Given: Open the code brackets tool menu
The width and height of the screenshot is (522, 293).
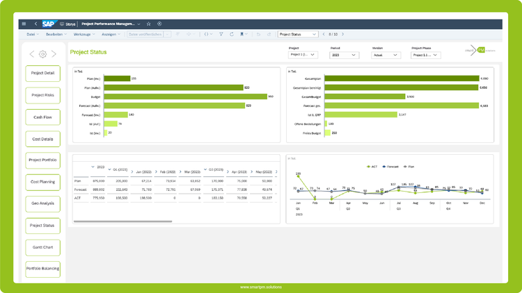Looking at the screenshot, I should tap(208, 34).
